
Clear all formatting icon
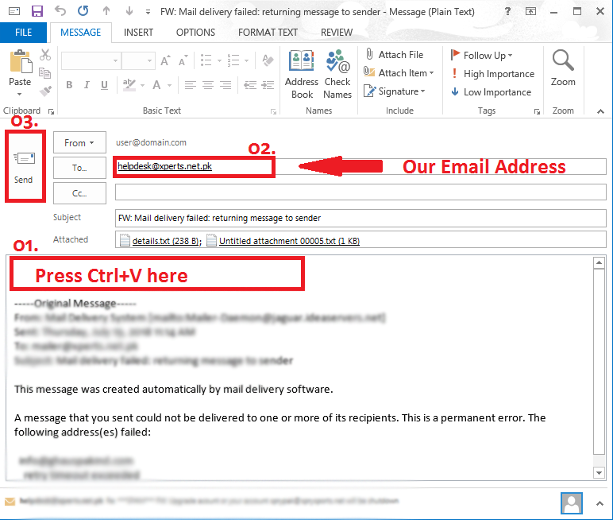click(268, 60)
